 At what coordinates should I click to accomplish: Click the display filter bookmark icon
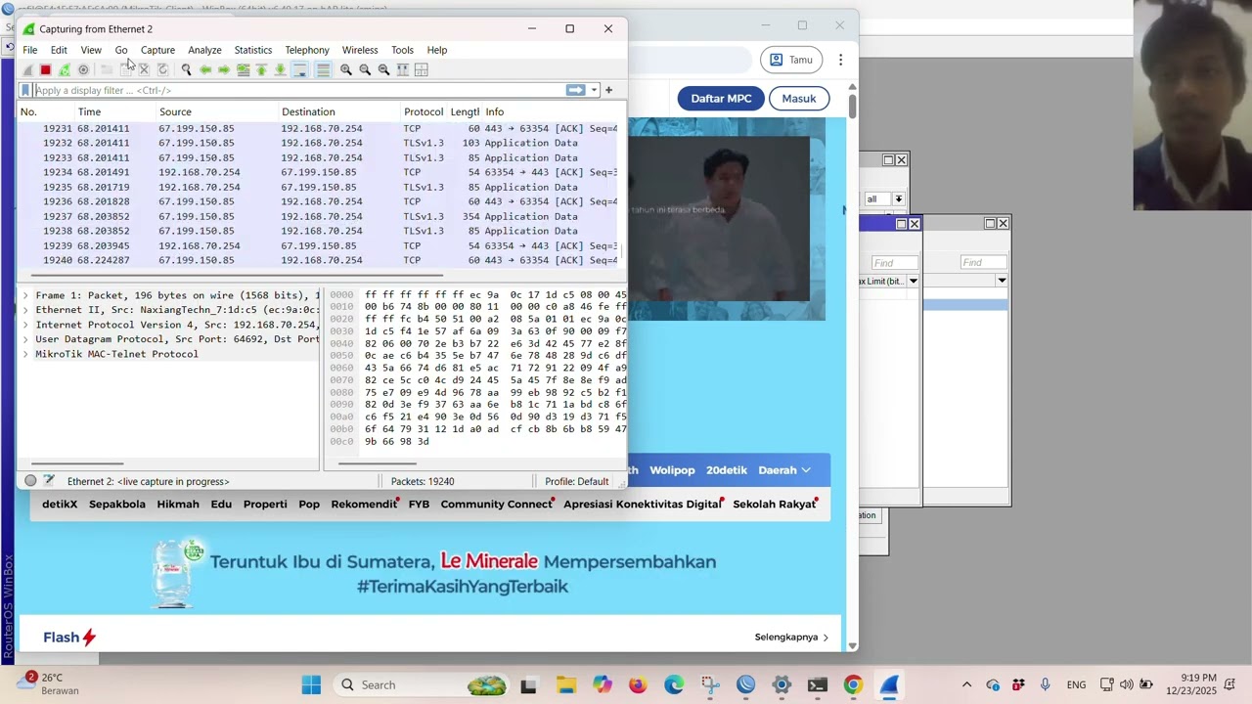[x=26, y=90]
